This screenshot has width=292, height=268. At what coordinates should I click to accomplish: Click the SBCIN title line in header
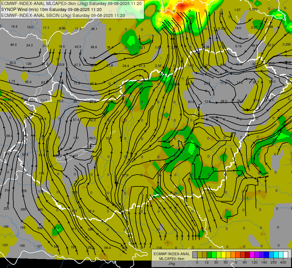point(63,15)
